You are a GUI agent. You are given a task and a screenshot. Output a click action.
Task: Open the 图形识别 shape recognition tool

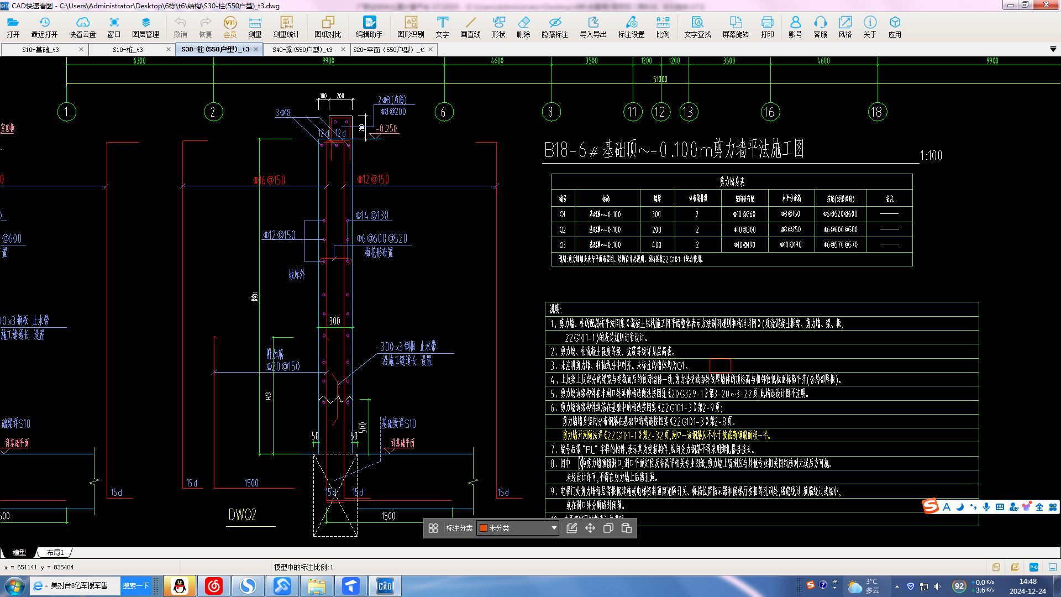pyautogui.click(x=411, y=27)
